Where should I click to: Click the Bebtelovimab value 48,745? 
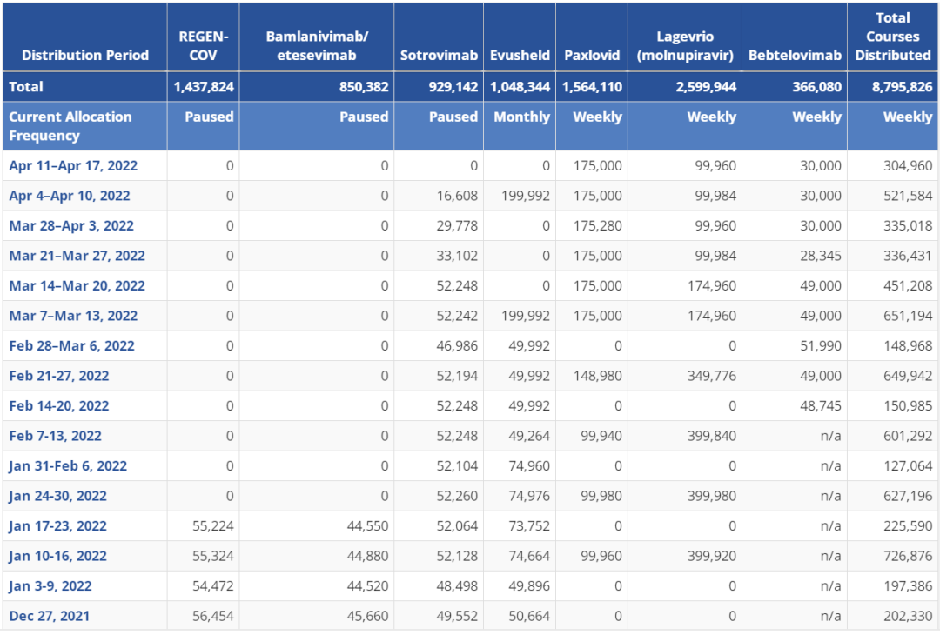coord(821,405)
